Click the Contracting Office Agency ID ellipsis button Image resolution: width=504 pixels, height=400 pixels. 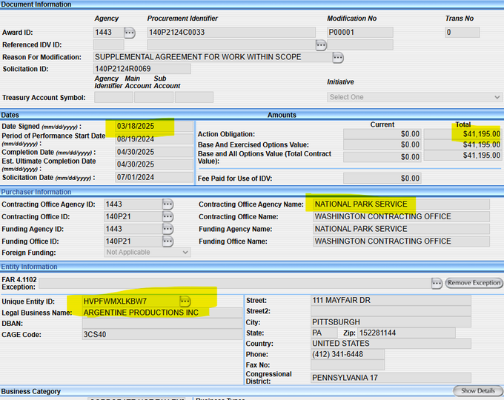point(168,204)
